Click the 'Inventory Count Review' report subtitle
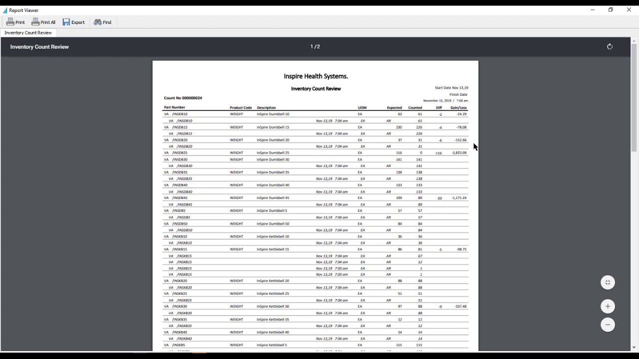639x359 pixels. tap(316, 89)
